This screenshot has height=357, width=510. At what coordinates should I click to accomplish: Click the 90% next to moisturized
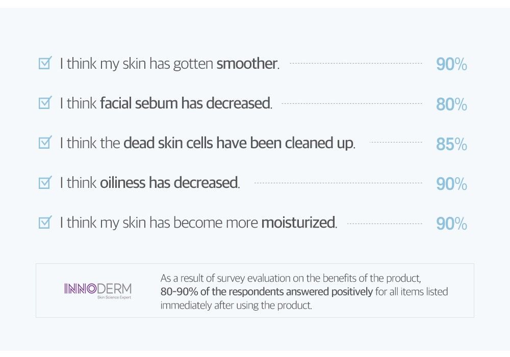451,224
